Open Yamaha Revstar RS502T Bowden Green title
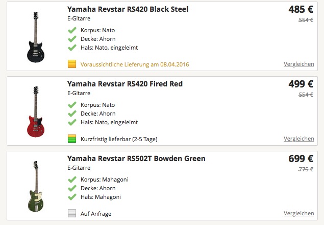The image size is (324, 225). click(x=136, y=159)
